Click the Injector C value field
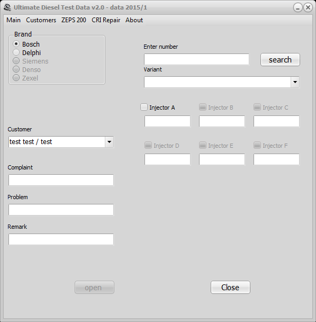316x322 pixels. tap(276, 121)
